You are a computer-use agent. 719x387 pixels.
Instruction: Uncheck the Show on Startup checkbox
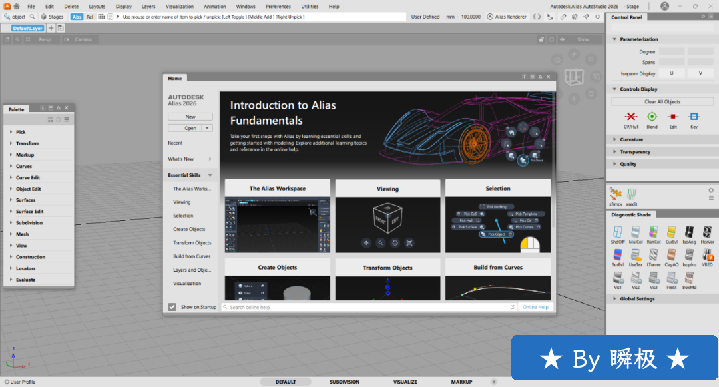click(172, 307)
